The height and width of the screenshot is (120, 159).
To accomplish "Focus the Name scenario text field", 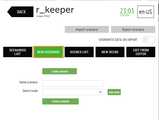I will coord(73,84).
